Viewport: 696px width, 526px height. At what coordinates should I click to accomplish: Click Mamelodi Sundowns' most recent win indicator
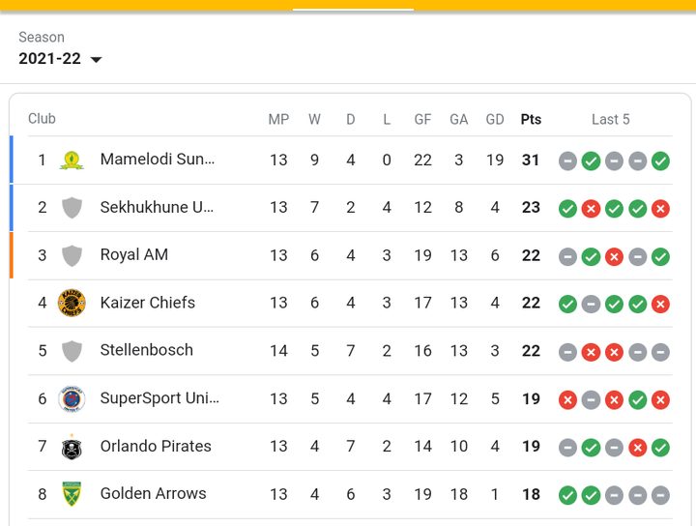pyautogui.click(x=660, y=161)
